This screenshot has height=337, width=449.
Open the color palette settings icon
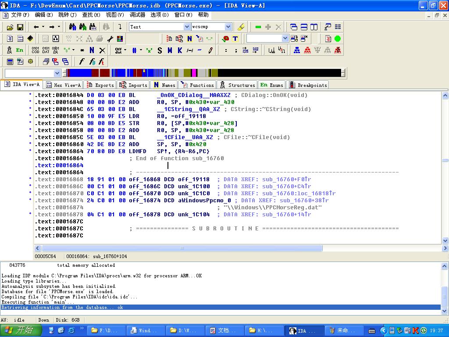tap(120, 39)
